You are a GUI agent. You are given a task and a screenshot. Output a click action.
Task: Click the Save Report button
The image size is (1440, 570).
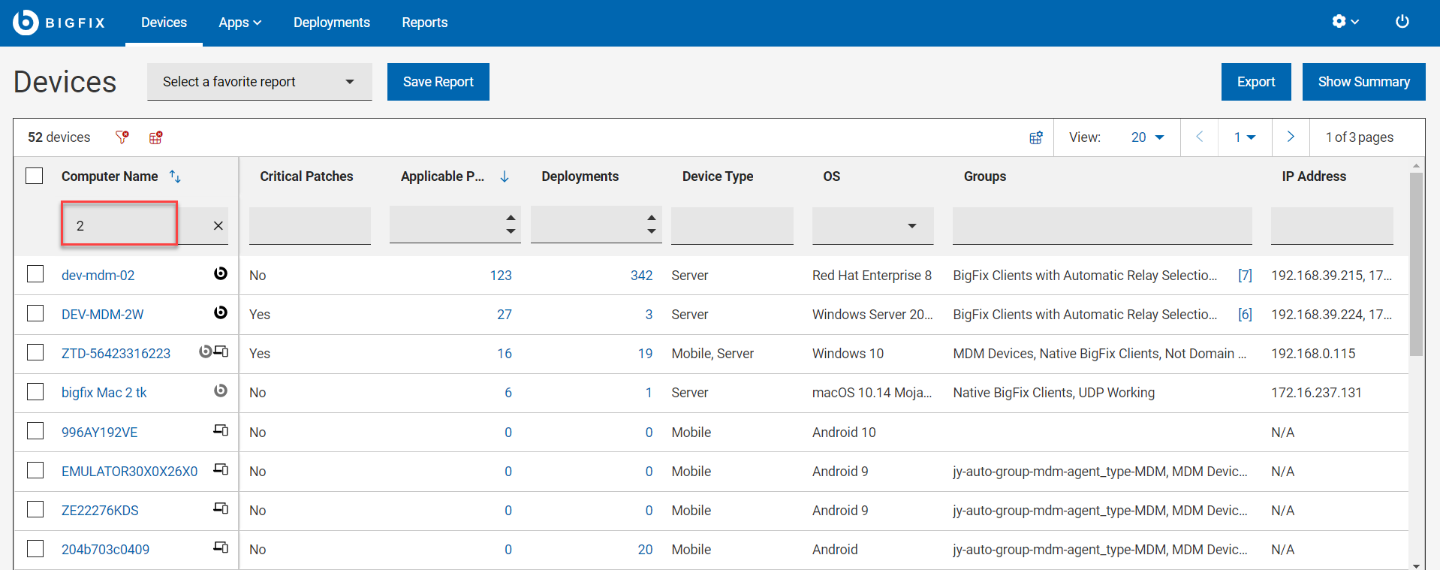click(x=438, y=82)
